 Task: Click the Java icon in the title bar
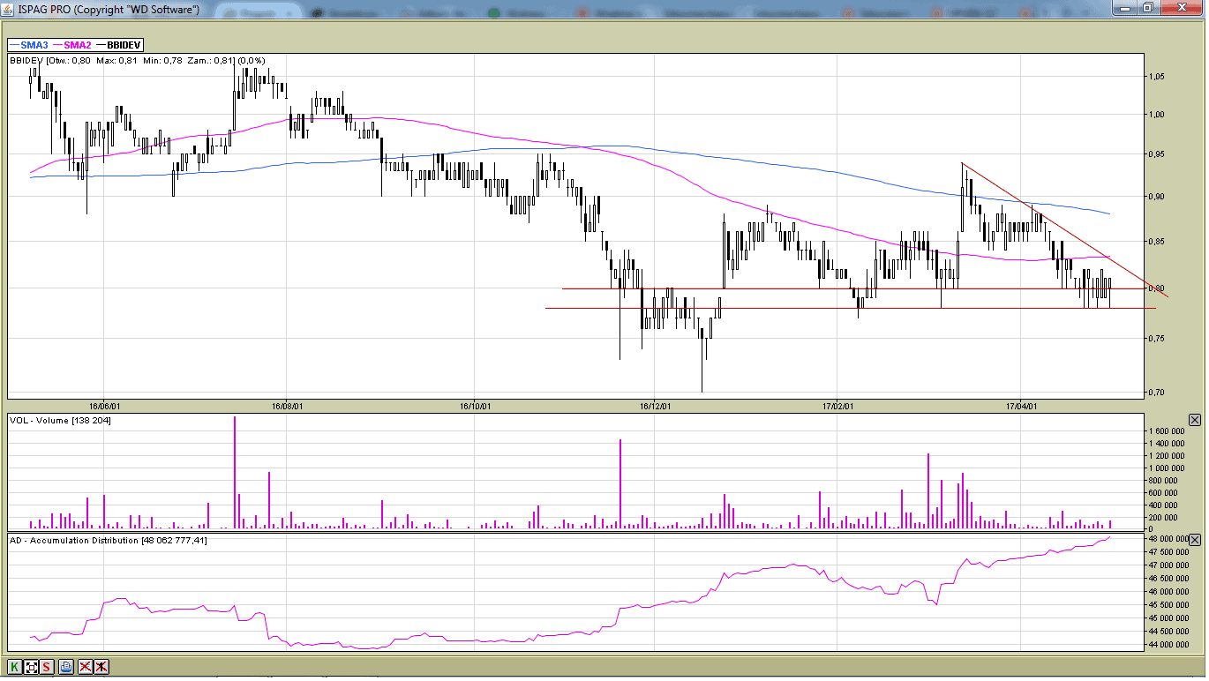(9, 9)
